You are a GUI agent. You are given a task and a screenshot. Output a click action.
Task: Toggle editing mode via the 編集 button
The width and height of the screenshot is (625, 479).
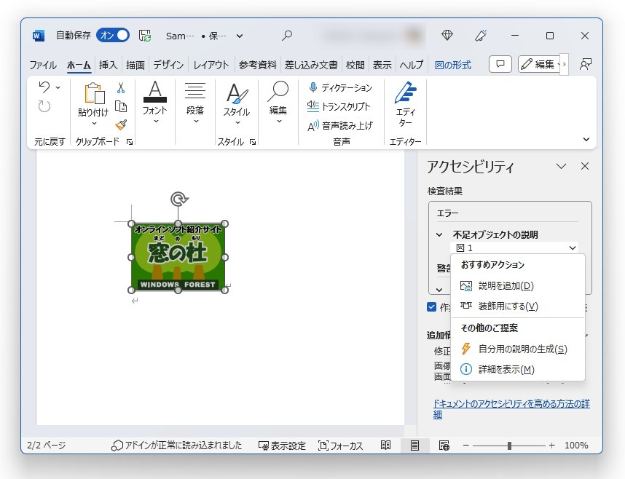coord(541,64)
